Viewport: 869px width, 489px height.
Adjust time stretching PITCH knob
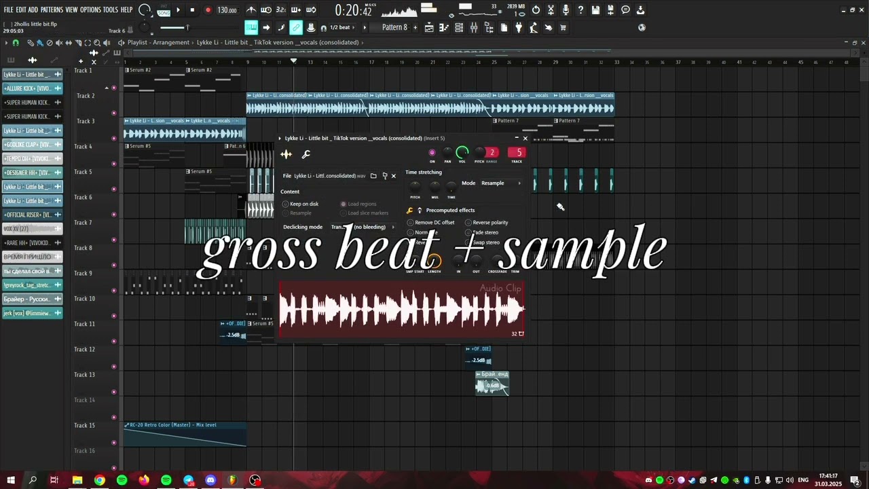pos(415,186)
